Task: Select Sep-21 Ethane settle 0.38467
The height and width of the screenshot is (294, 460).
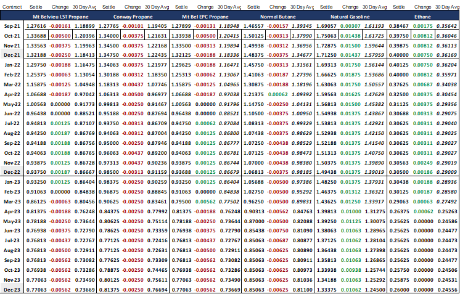Action: click(399, 26)
